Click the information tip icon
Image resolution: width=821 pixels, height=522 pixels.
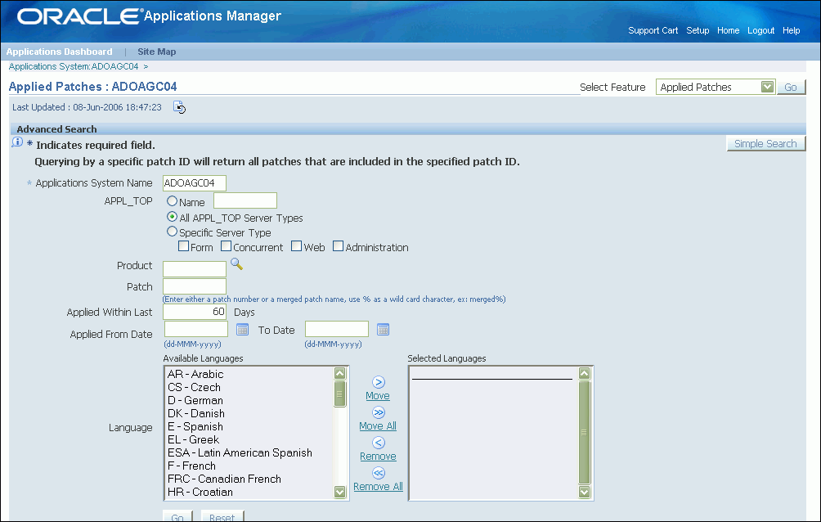pos(17,142)
